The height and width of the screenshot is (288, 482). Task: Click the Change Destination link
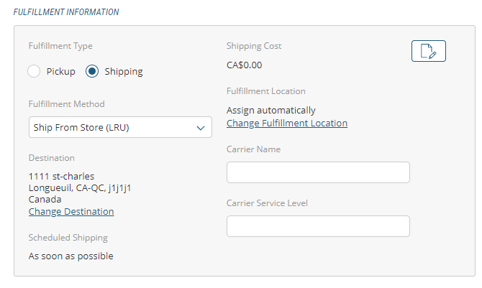point(71,211)
